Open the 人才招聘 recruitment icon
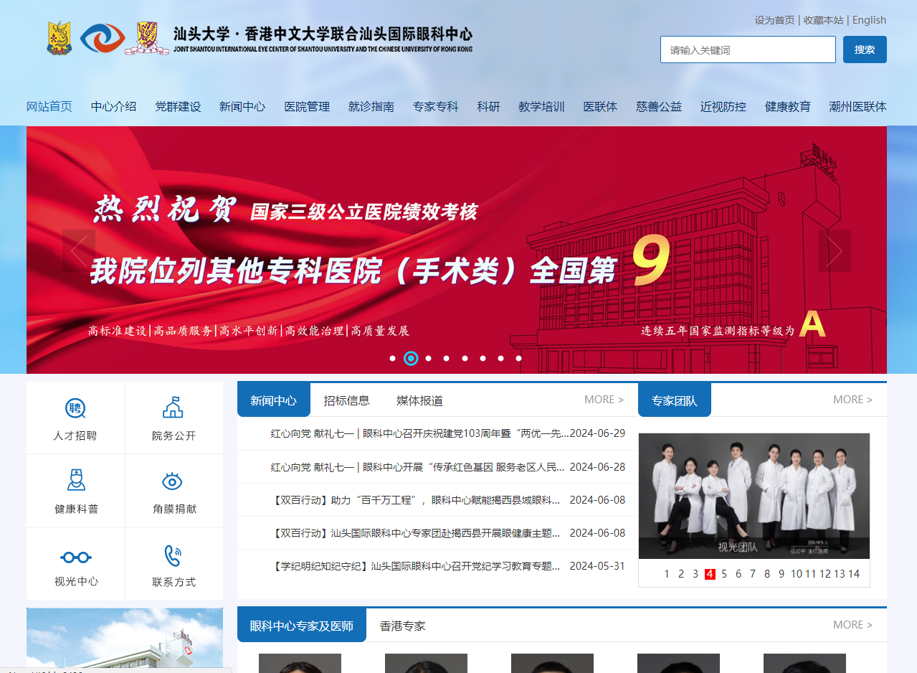Image resolution: width=917 pixels, height=673 pixels. click(x=75, y=408)
